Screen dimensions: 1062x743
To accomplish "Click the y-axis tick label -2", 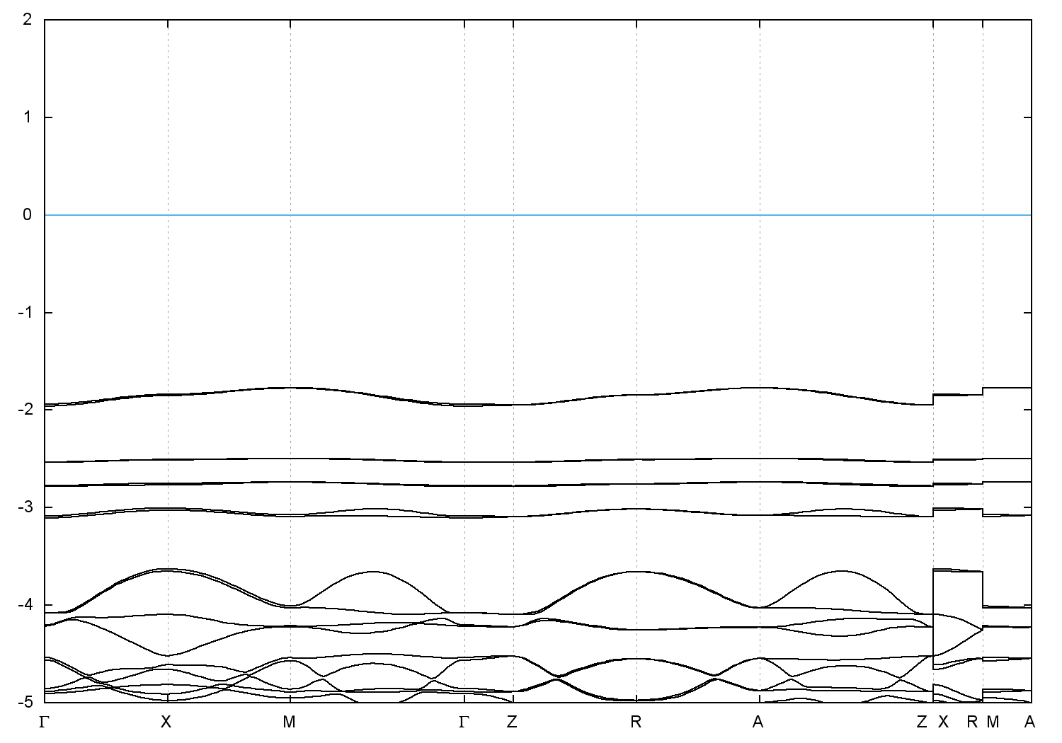I will pos(25,410).
